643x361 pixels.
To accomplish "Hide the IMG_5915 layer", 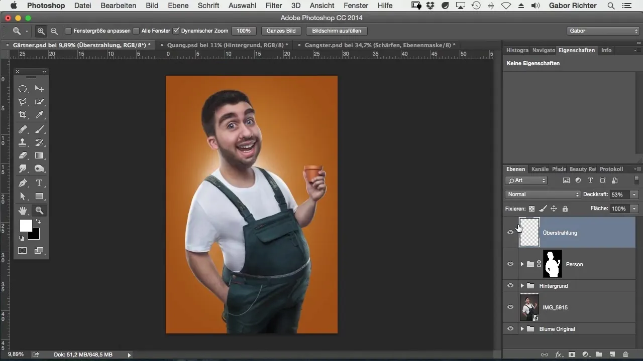I will 510,307.
